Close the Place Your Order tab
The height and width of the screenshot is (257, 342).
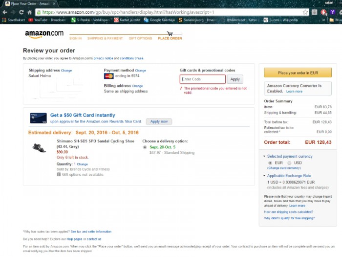coord(54,4)
